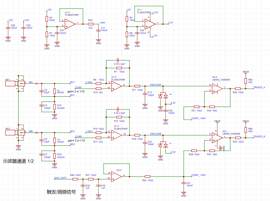Viewport: 270px width, 201px height.
Task: Select the C30 1uF capacitor symbol
Action: coord(83,186)
